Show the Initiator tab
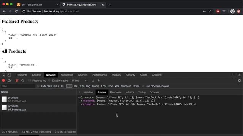243x136 pixels. tap(130, 92)
